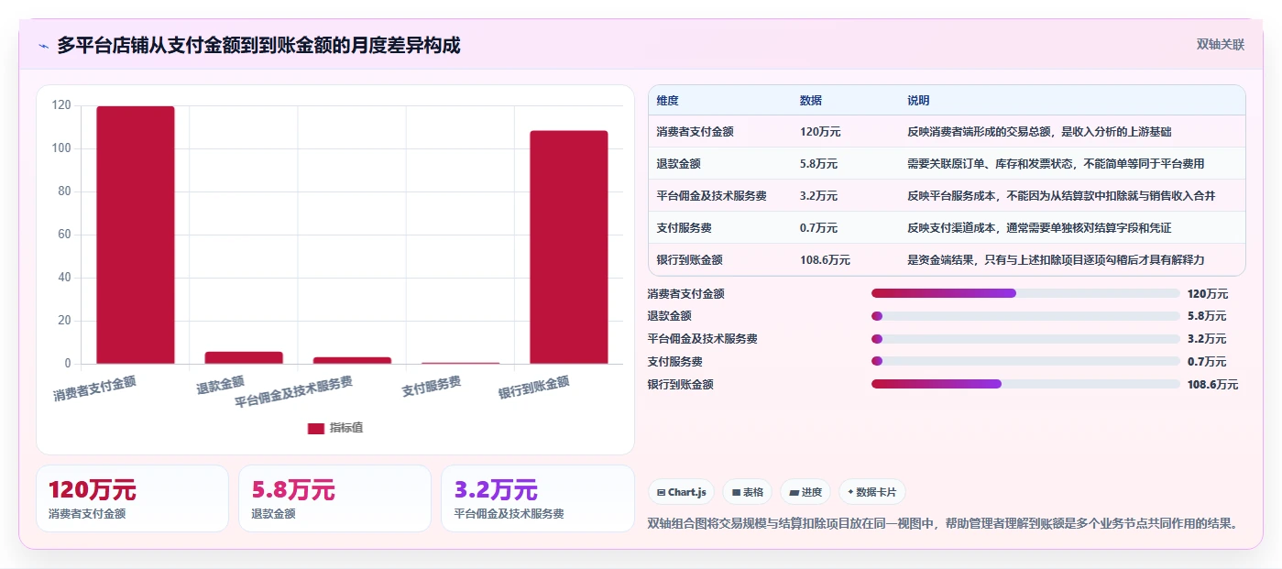Screen dimensions: 1282x569
Task: Click the description starting 反映消费者端形成的交易总额
Action: 1039,132
